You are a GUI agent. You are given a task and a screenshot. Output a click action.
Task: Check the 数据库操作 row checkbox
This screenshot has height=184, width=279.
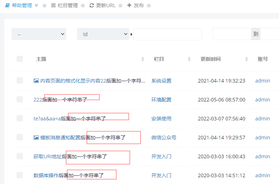coord(20,175)
